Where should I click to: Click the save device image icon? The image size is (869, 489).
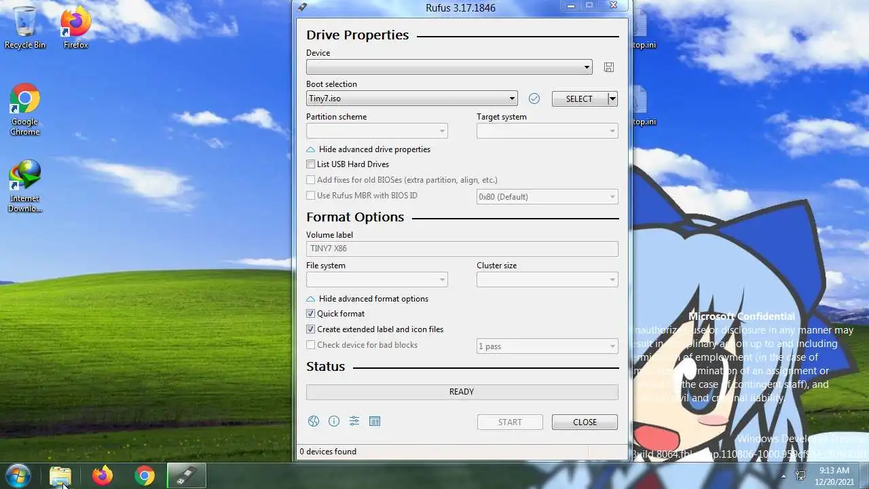pyautogui.click(x=609, y=67)
